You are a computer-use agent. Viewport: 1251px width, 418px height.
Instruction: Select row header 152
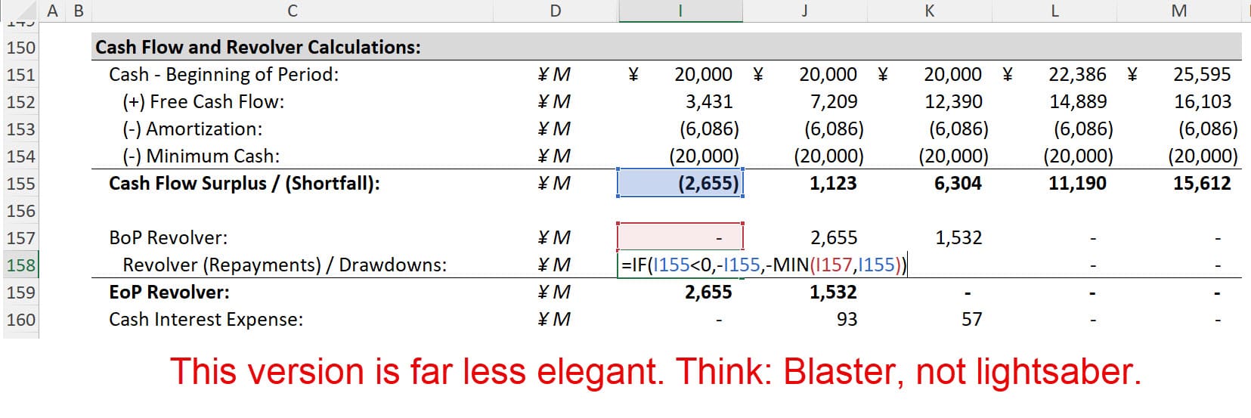tap(20, 102)
